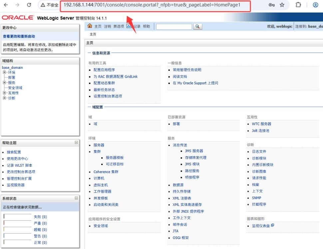Click the 不安全 security warning indicator
This screenshot has width=323, height=249.
pyautogui.click(x=49, y=5)
